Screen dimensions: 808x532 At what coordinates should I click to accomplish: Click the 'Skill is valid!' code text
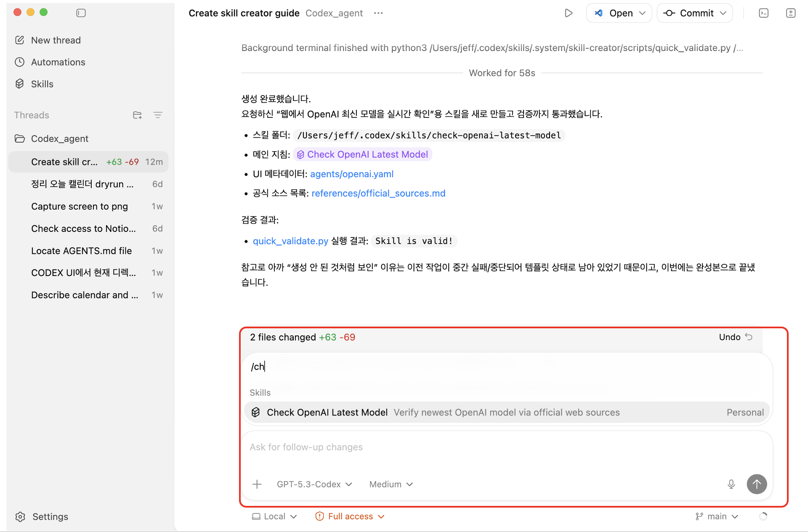(414, 241)
